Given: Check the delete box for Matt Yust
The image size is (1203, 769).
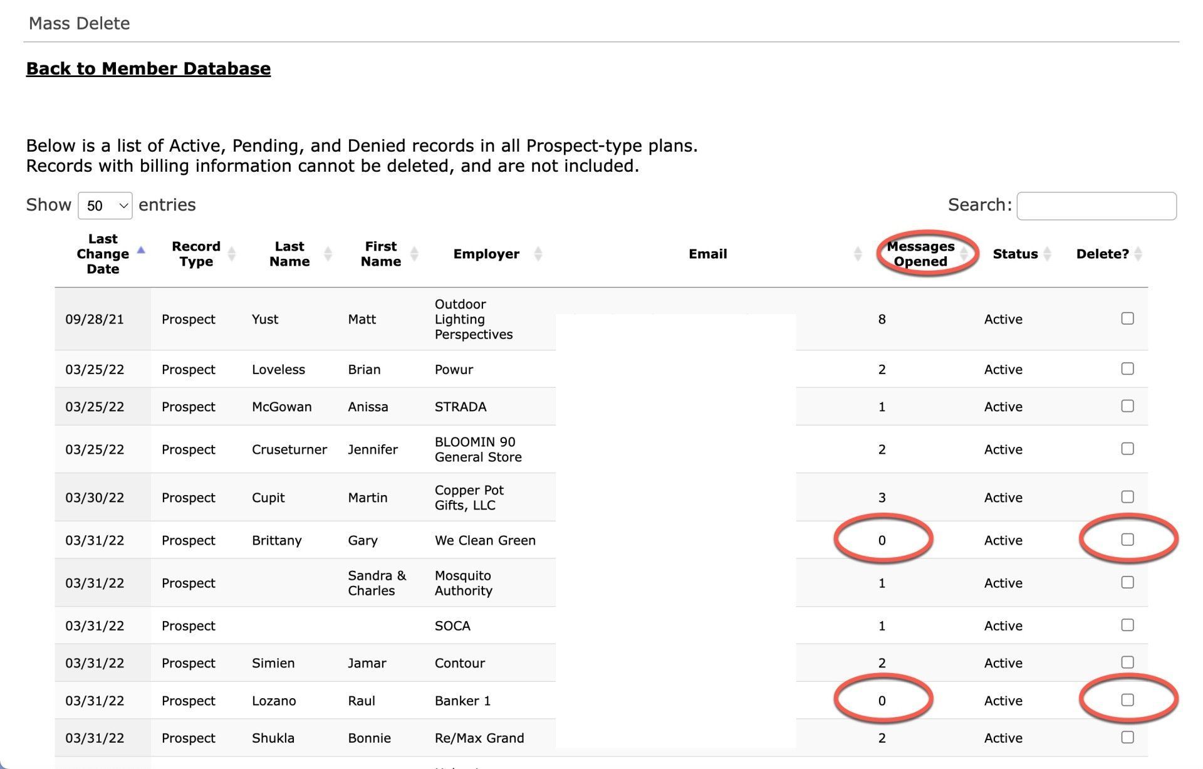Looking at the screenshot, I should click(1128, 318).
